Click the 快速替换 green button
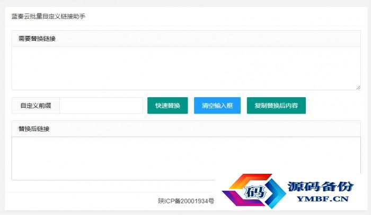 (x=167, y=105)
